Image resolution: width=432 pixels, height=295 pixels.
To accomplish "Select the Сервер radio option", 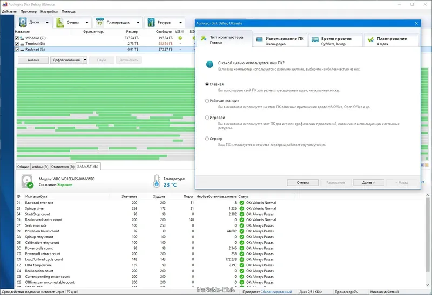I will (x=207, y=139).
